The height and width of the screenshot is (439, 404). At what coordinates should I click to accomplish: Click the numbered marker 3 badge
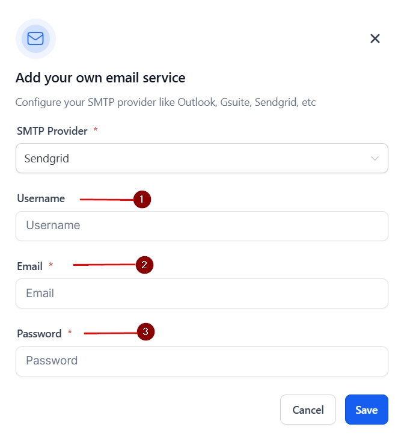tap(146, 331)
